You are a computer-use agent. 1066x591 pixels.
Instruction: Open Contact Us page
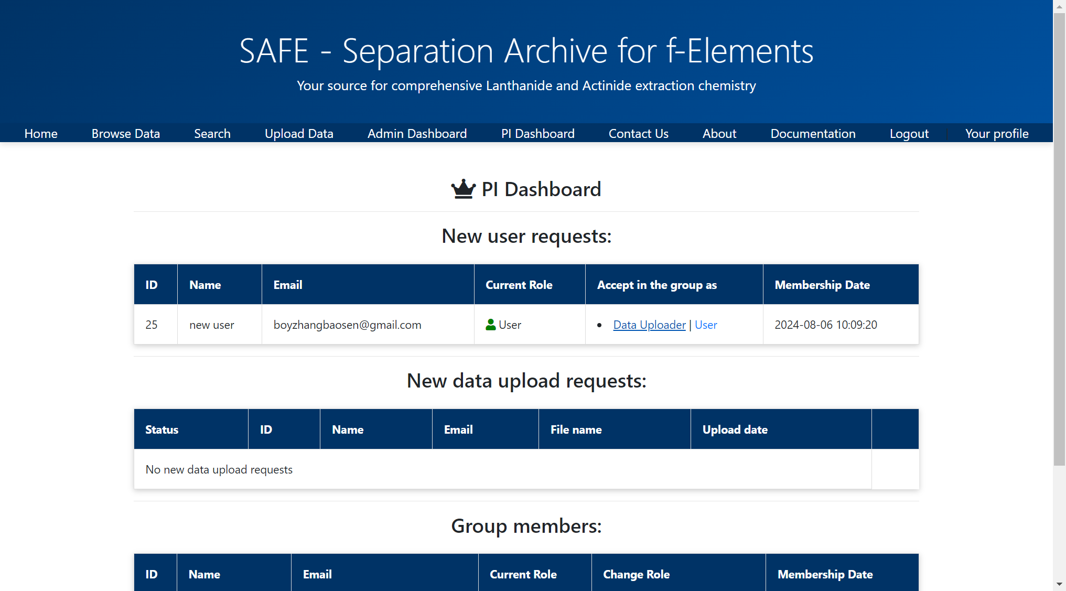[x=638, y=134]
